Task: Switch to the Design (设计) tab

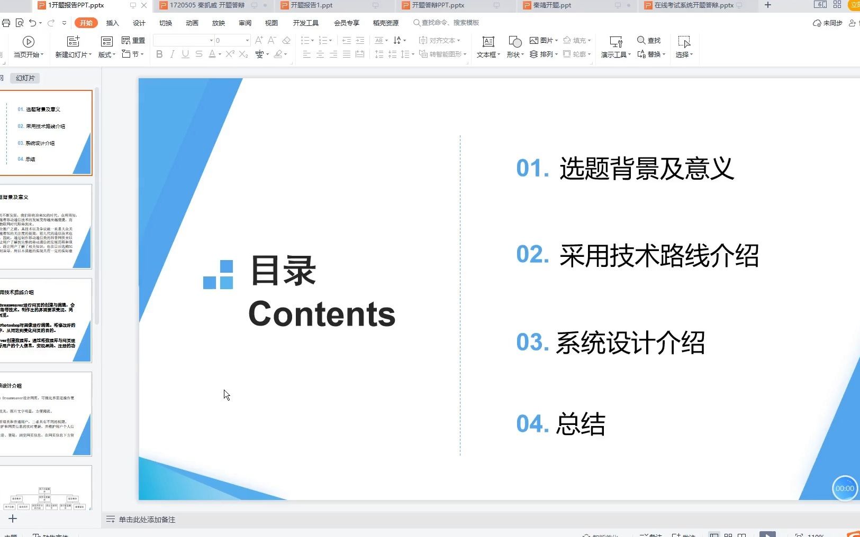Action: 139,23
